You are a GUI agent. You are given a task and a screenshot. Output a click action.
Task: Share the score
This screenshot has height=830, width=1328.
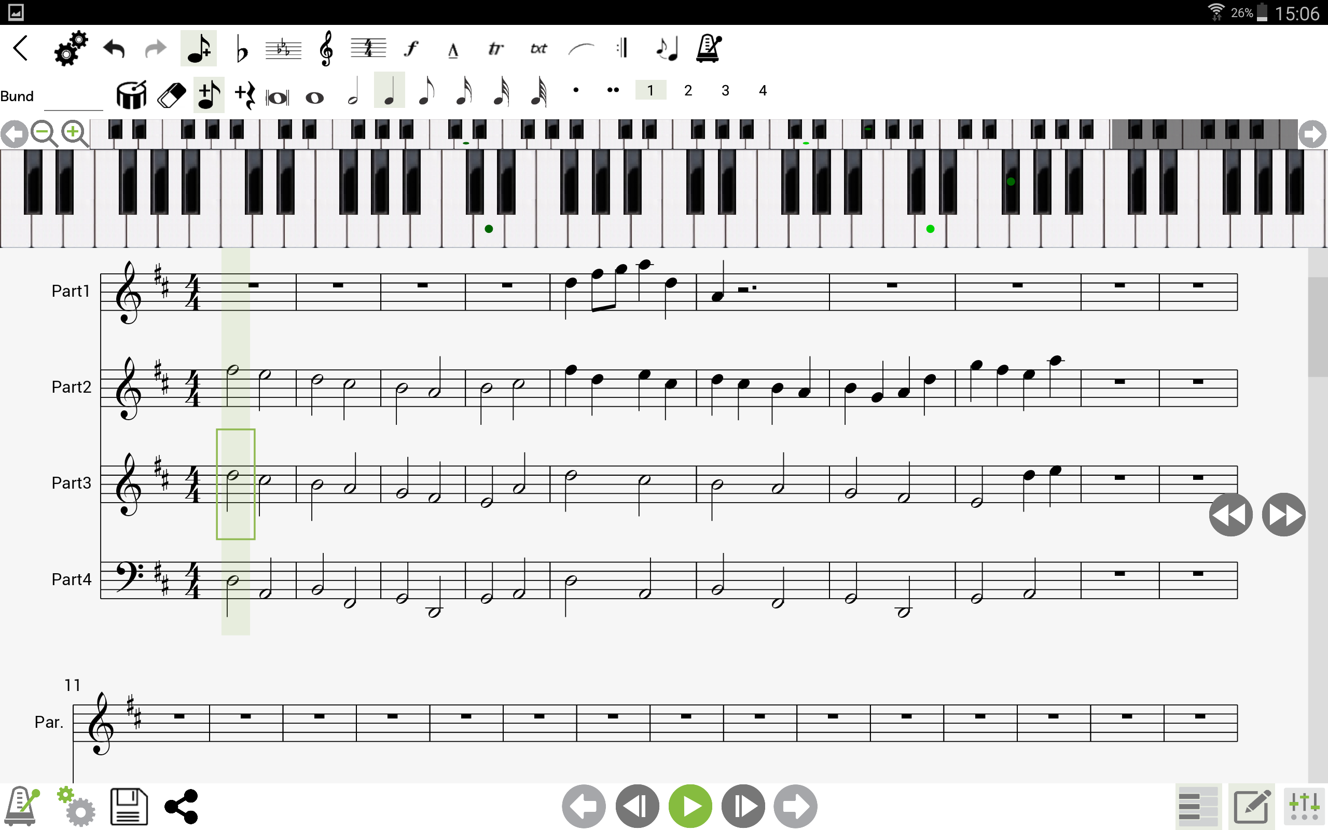181,806
